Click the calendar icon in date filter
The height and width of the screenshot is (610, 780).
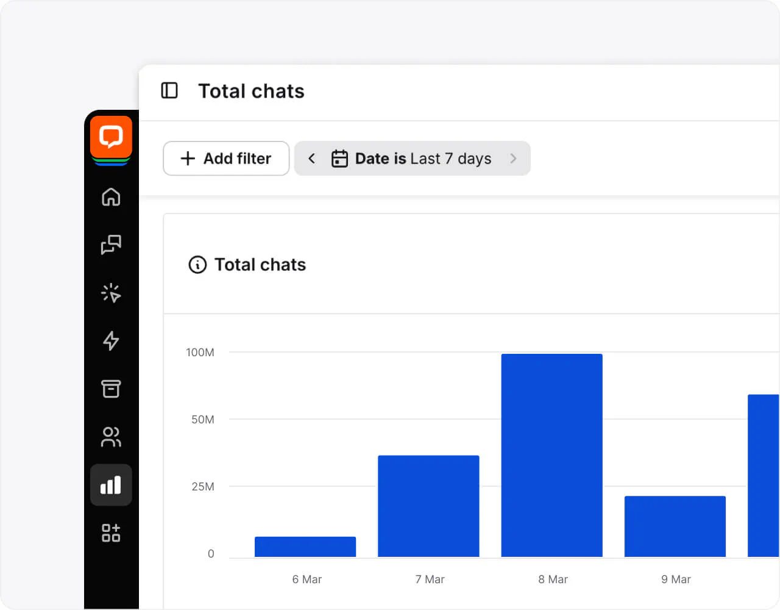[x=339, y=159]
